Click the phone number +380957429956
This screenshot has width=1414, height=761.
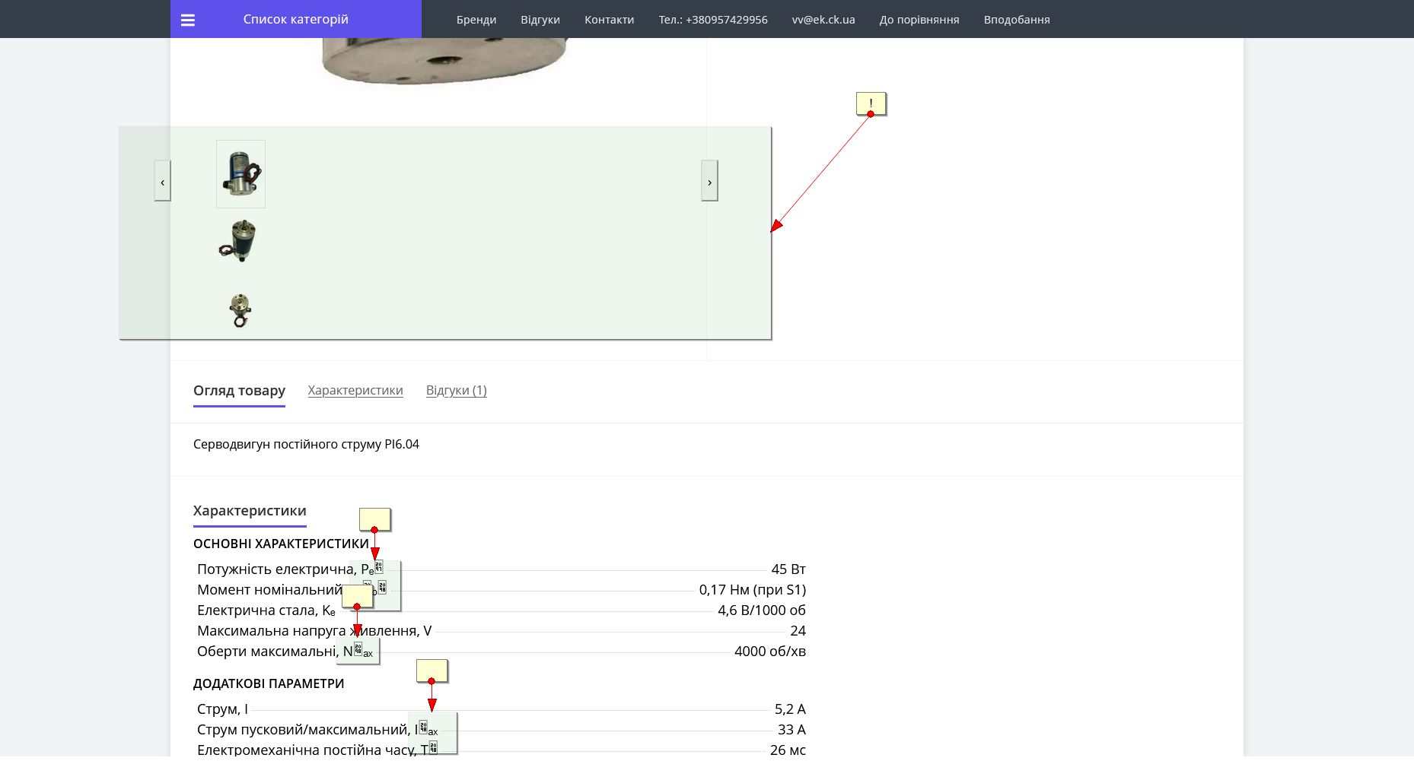pyautogui.click(x=713, y=20)
